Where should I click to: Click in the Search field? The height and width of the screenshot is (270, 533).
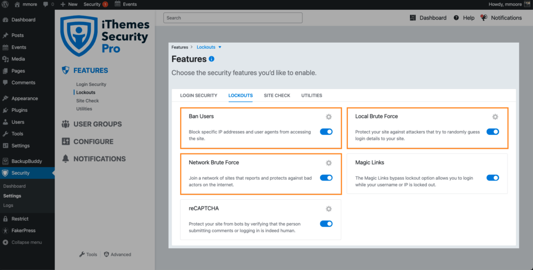[233, 18]
